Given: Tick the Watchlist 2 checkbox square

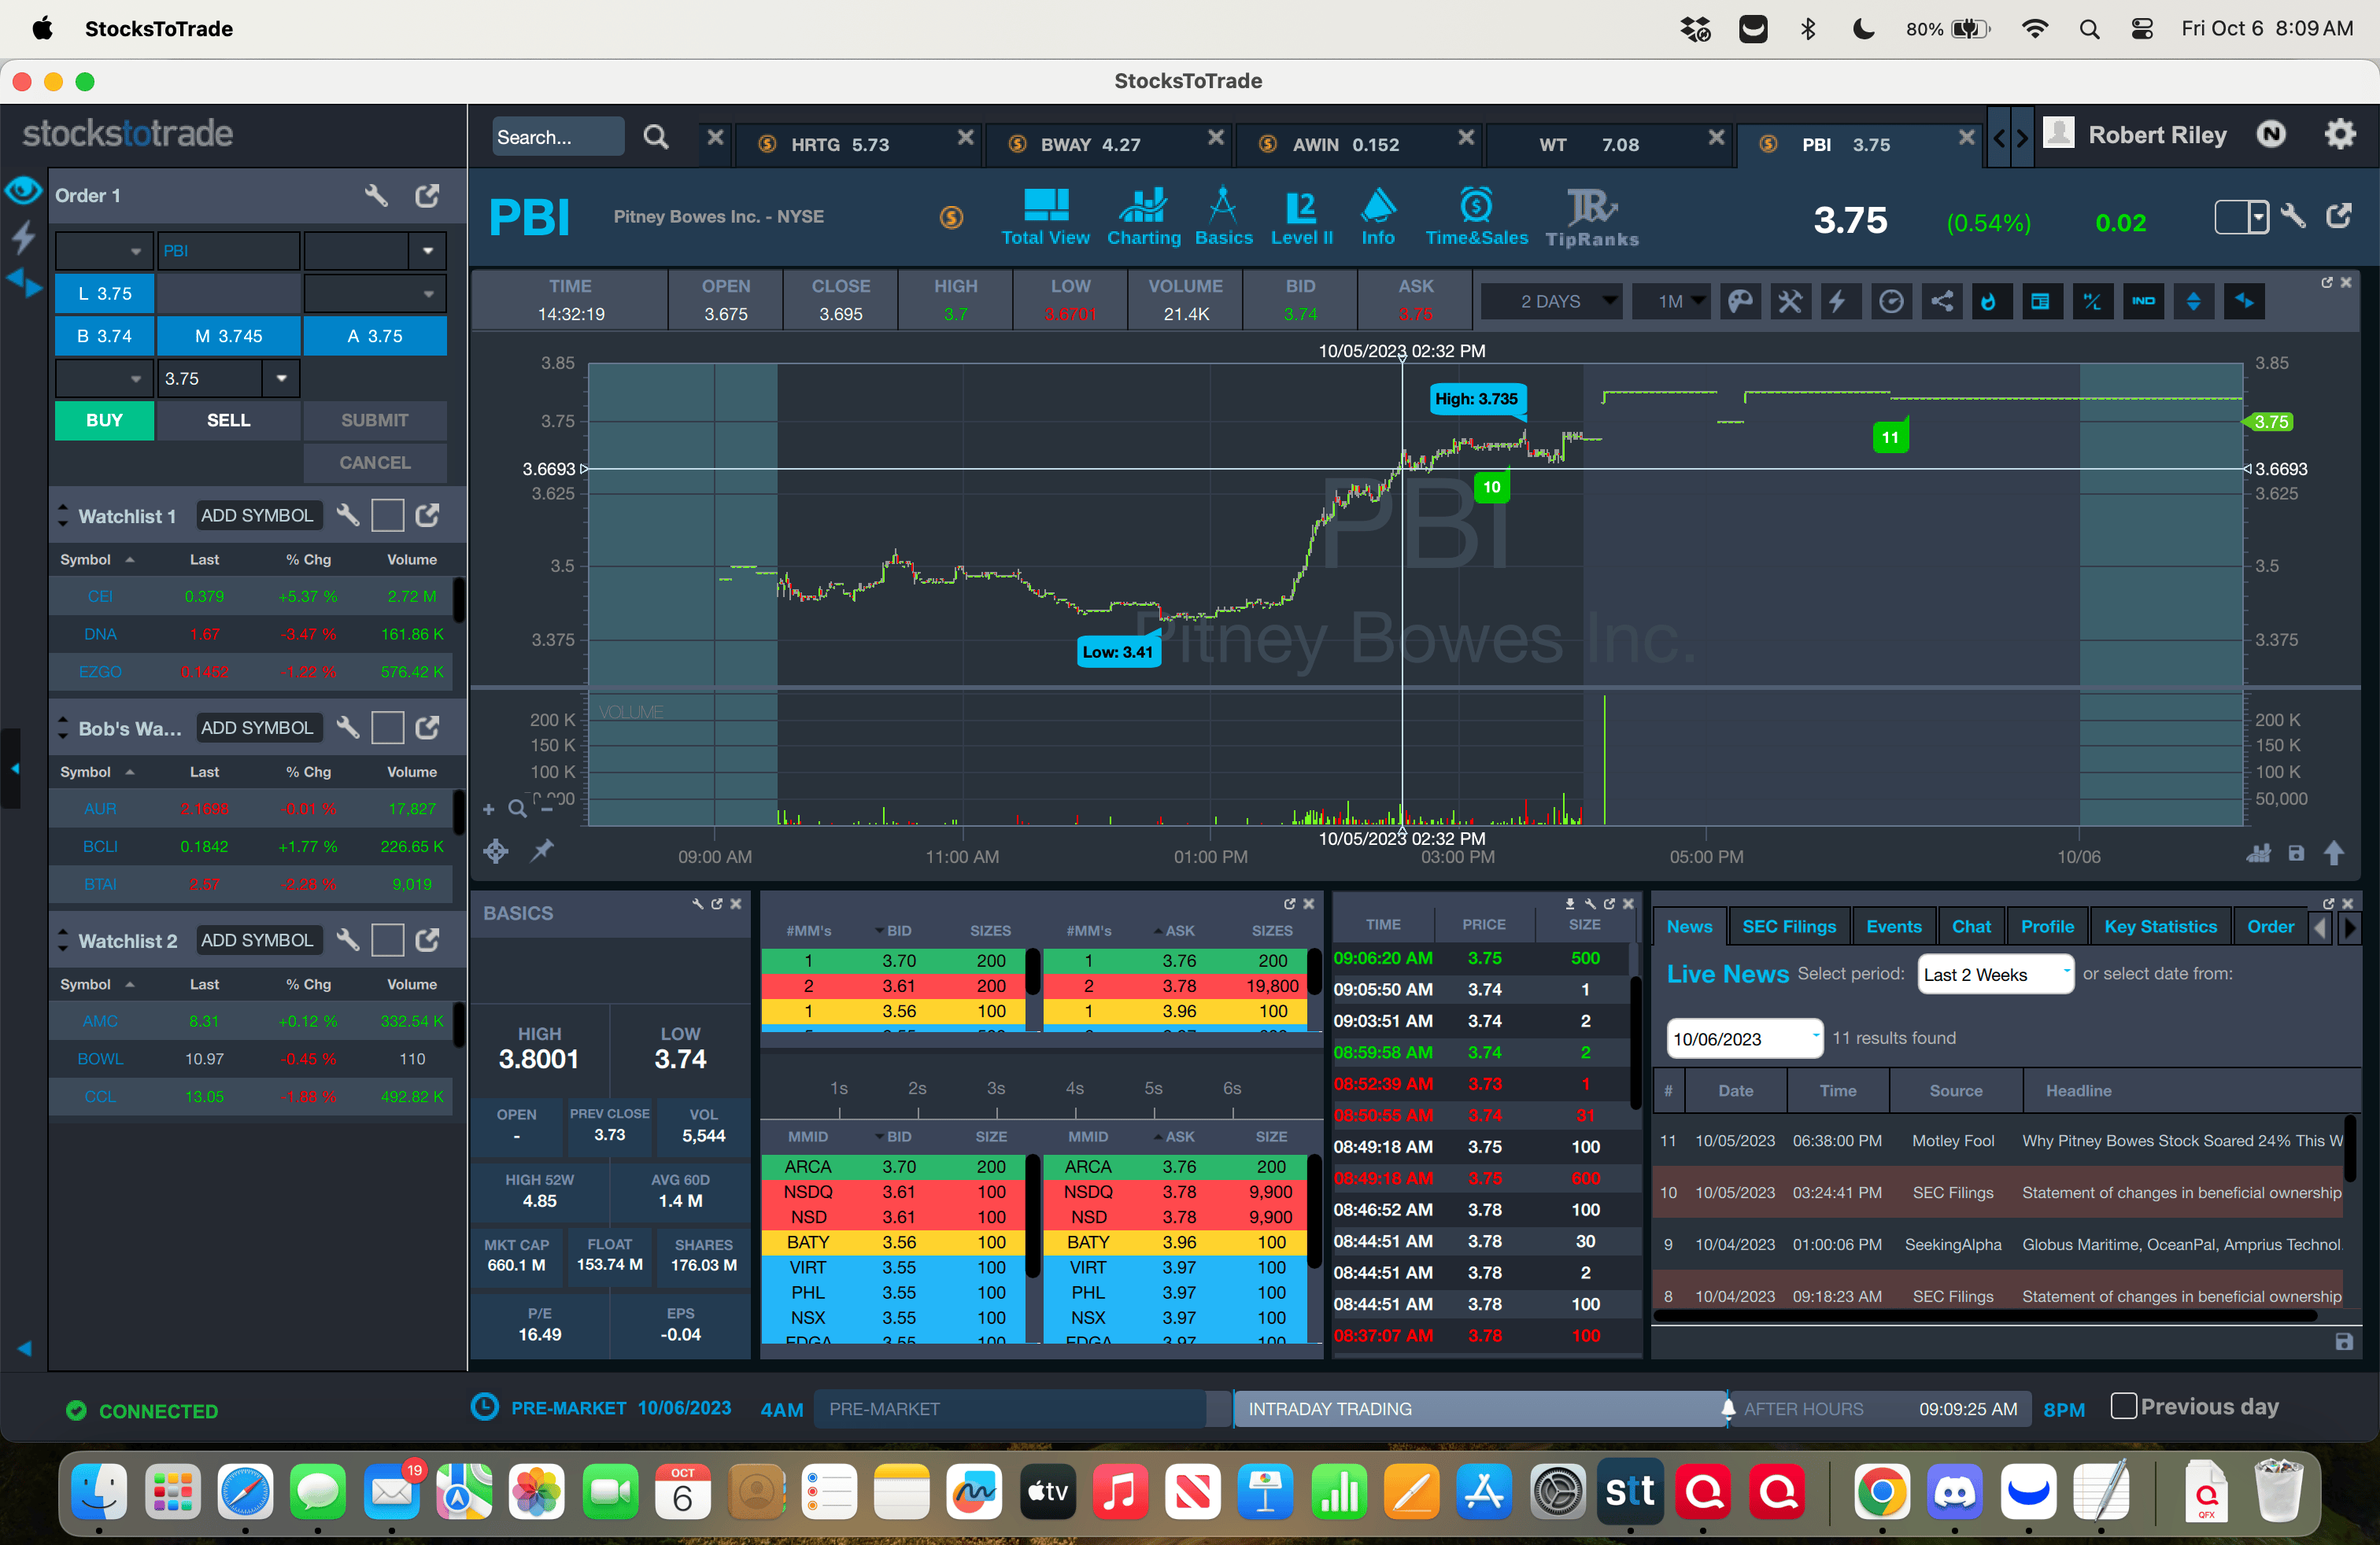Looking at the screenshot, I should (387, 939).
